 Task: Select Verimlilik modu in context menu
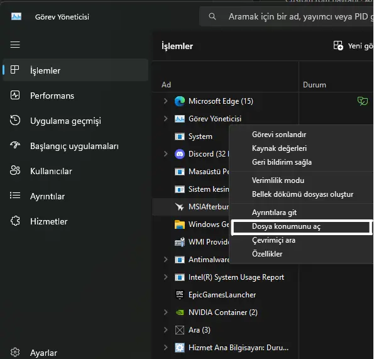coord(302,180)
